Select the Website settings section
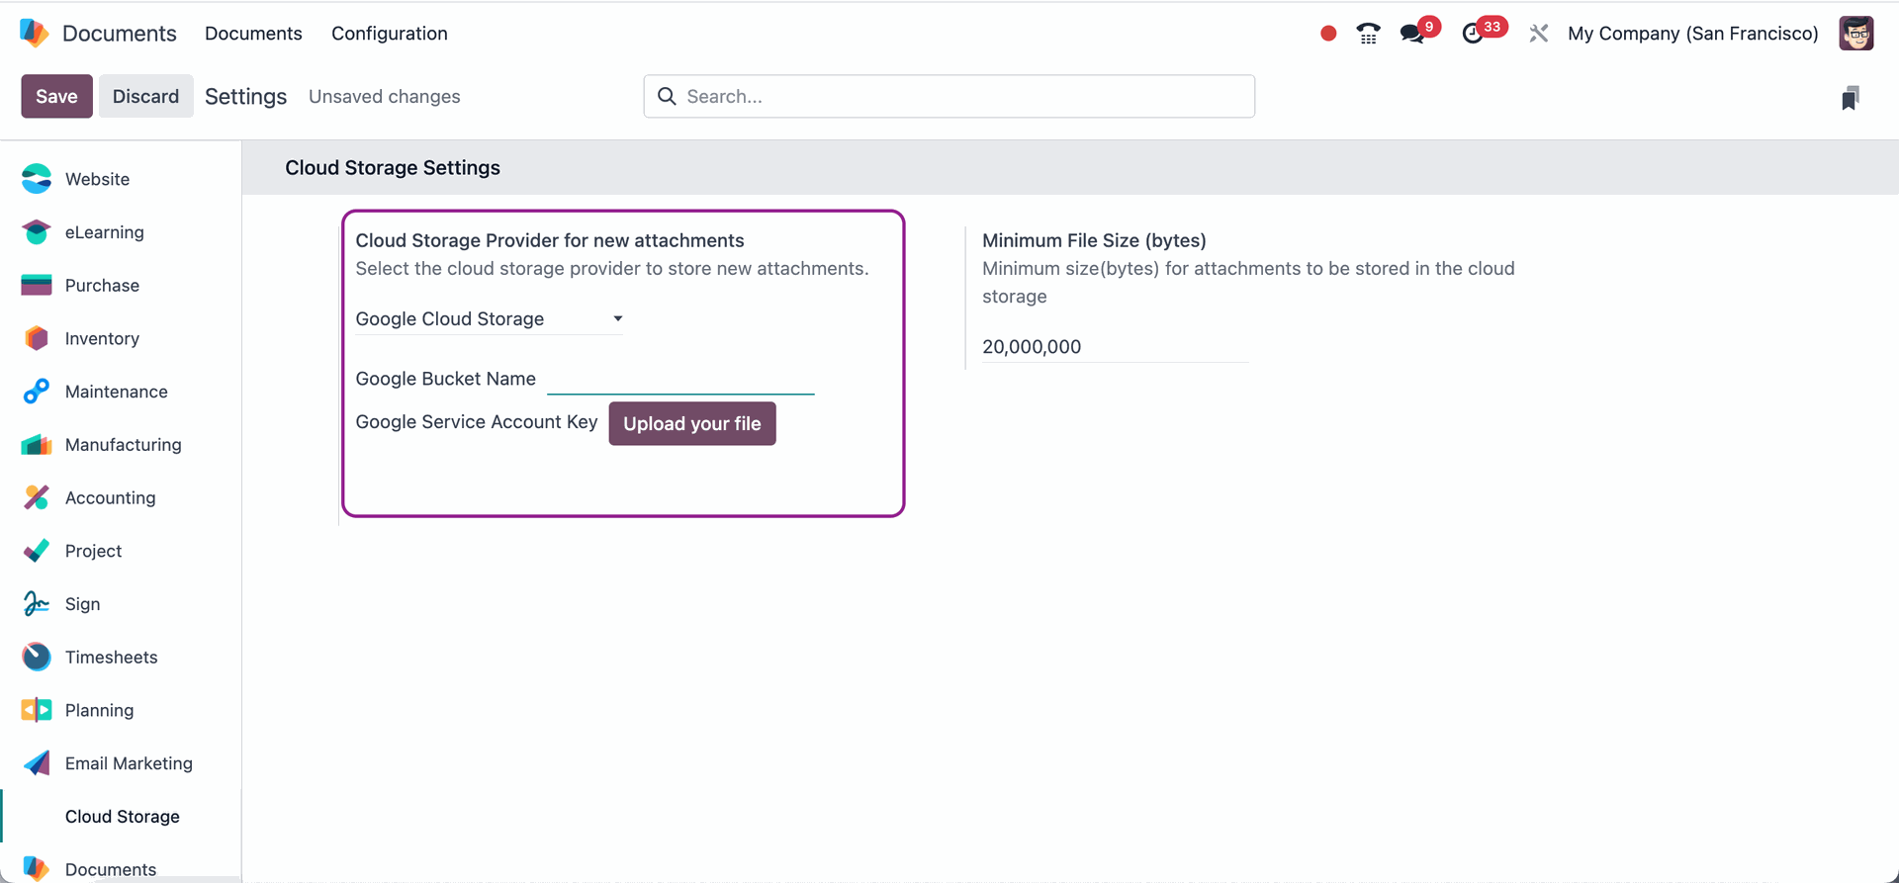The height and width of the screenshot is (883, 1899). point(121,179)
